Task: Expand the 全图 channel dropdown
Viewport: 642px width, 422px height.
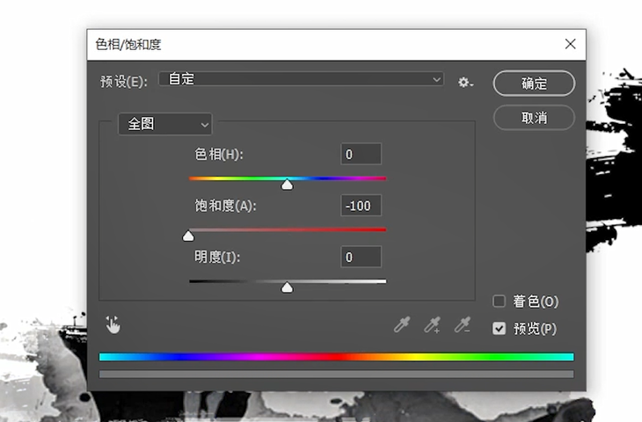Action: click(165, 124)
